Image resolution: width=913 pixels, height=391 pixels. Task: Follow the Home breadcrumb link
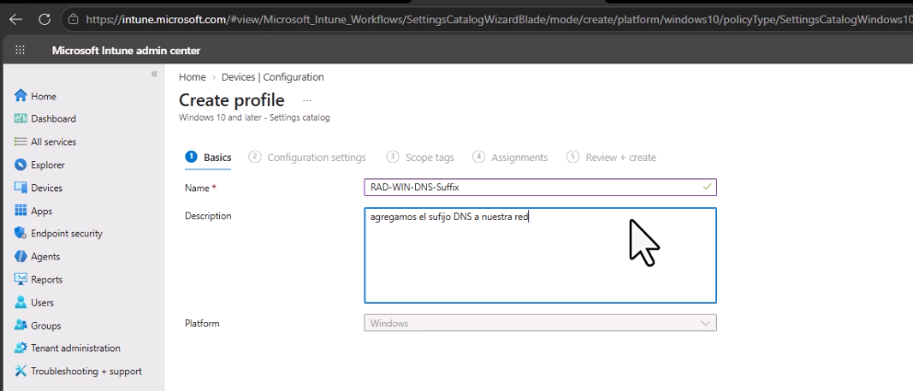pyautogui.click(x=192, y=77)
